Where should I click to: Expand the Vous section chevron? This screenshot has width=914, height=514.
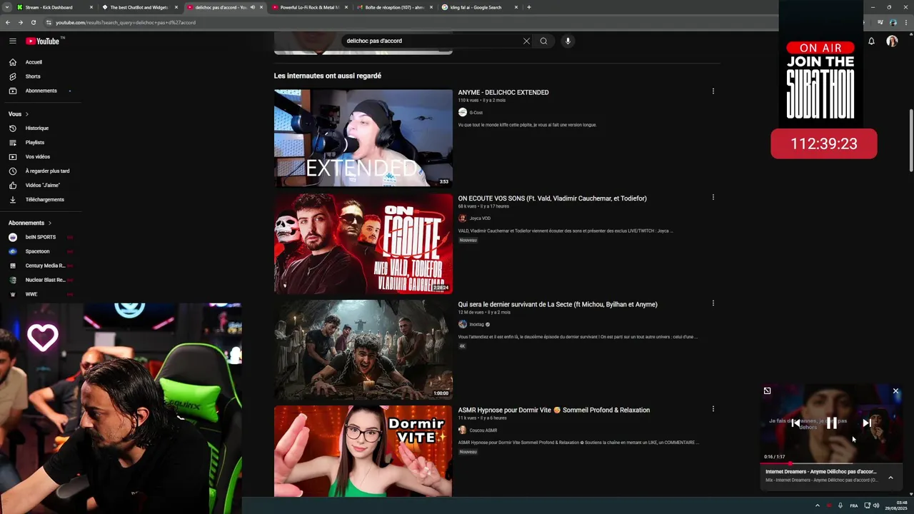point(27,114)
